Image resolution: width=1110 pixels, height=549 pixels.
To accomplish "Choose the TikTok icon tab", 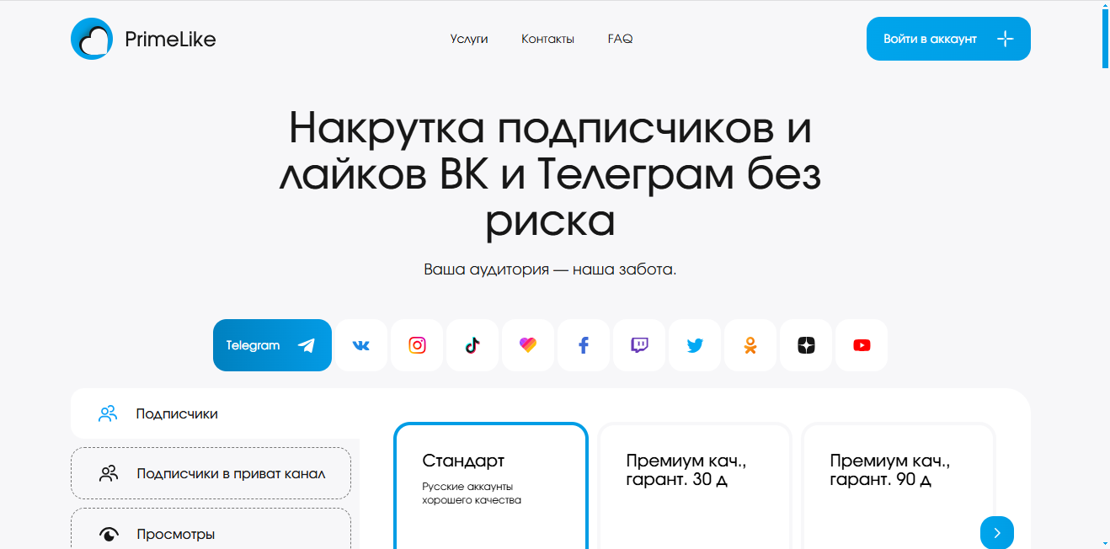I will tap(472, 345).
